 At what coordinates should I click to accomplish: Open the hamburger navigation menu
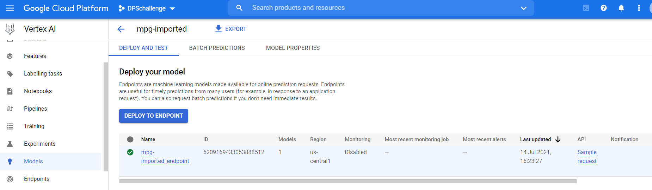pos(10,8)
